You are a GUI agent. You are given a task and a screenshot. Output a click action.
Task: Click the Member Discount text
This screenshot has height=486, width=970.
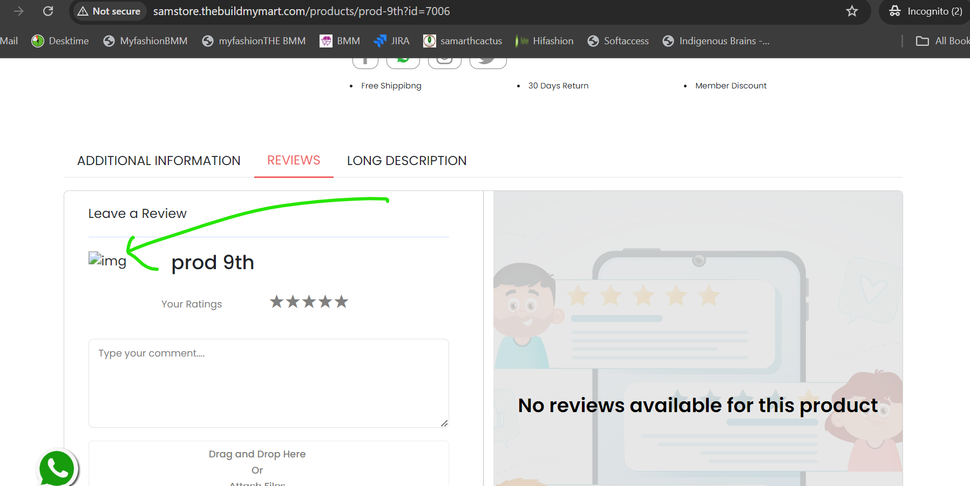731,86
